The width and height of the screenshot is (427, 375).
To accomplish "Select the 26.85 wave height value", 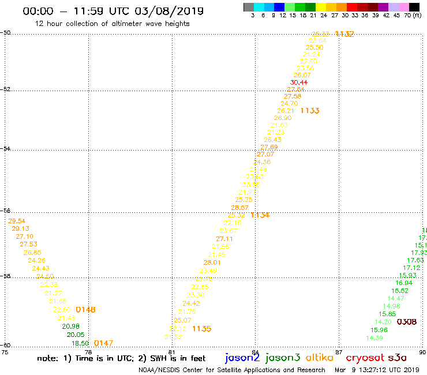I will (32, 253).
